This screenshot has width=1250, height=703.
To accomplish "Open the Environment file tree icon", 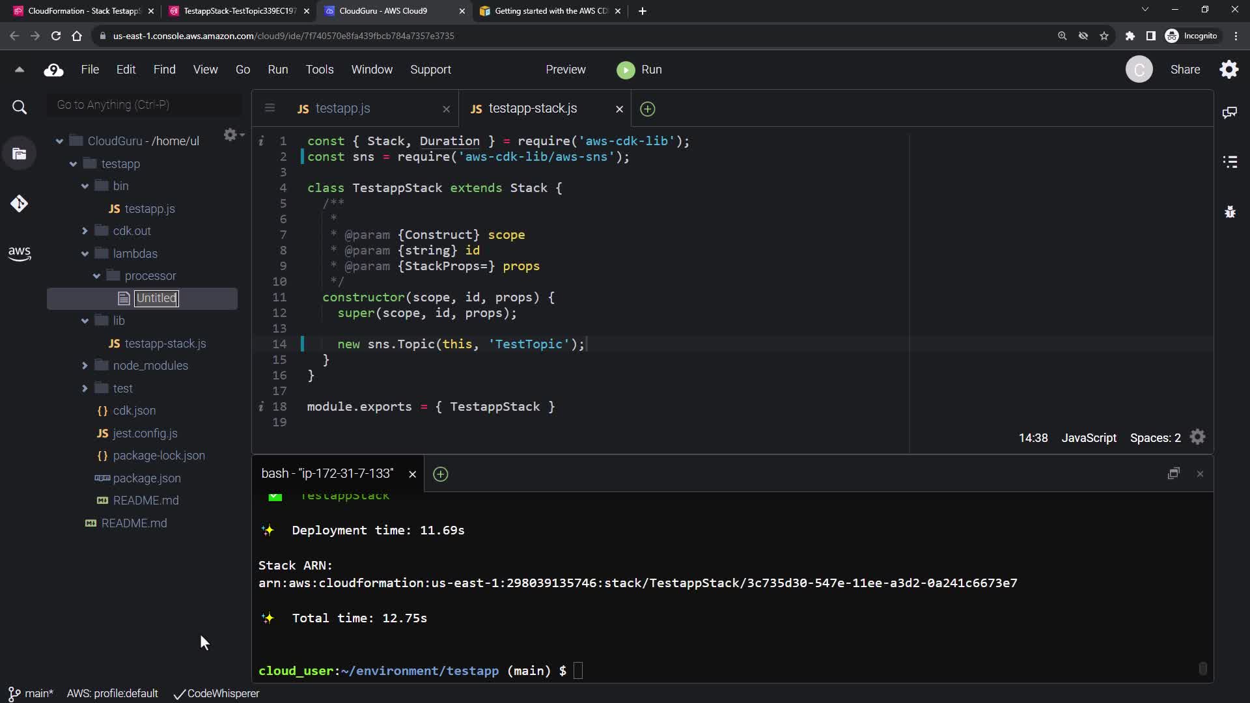I will [20, 154].
